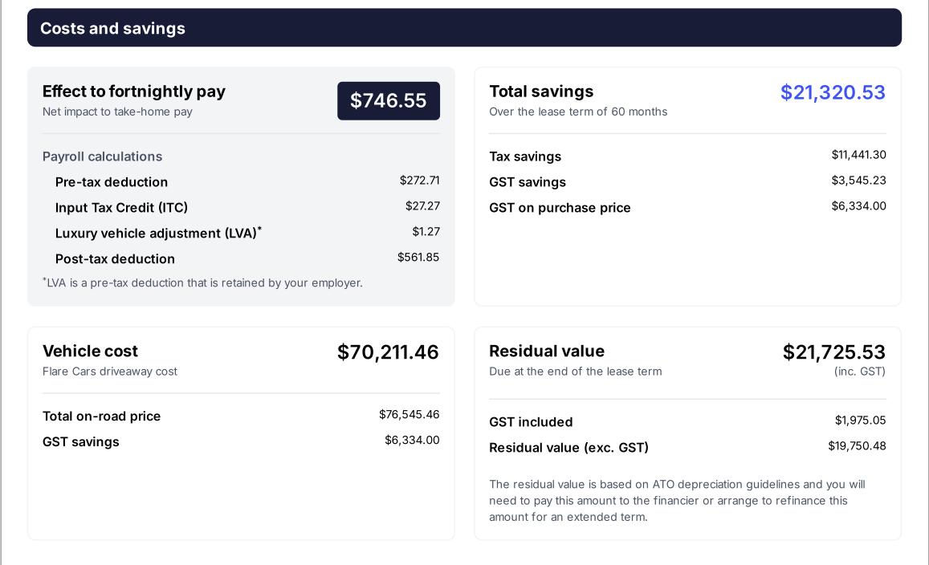Click the LVA footnote about employer retention

point(202,282)
